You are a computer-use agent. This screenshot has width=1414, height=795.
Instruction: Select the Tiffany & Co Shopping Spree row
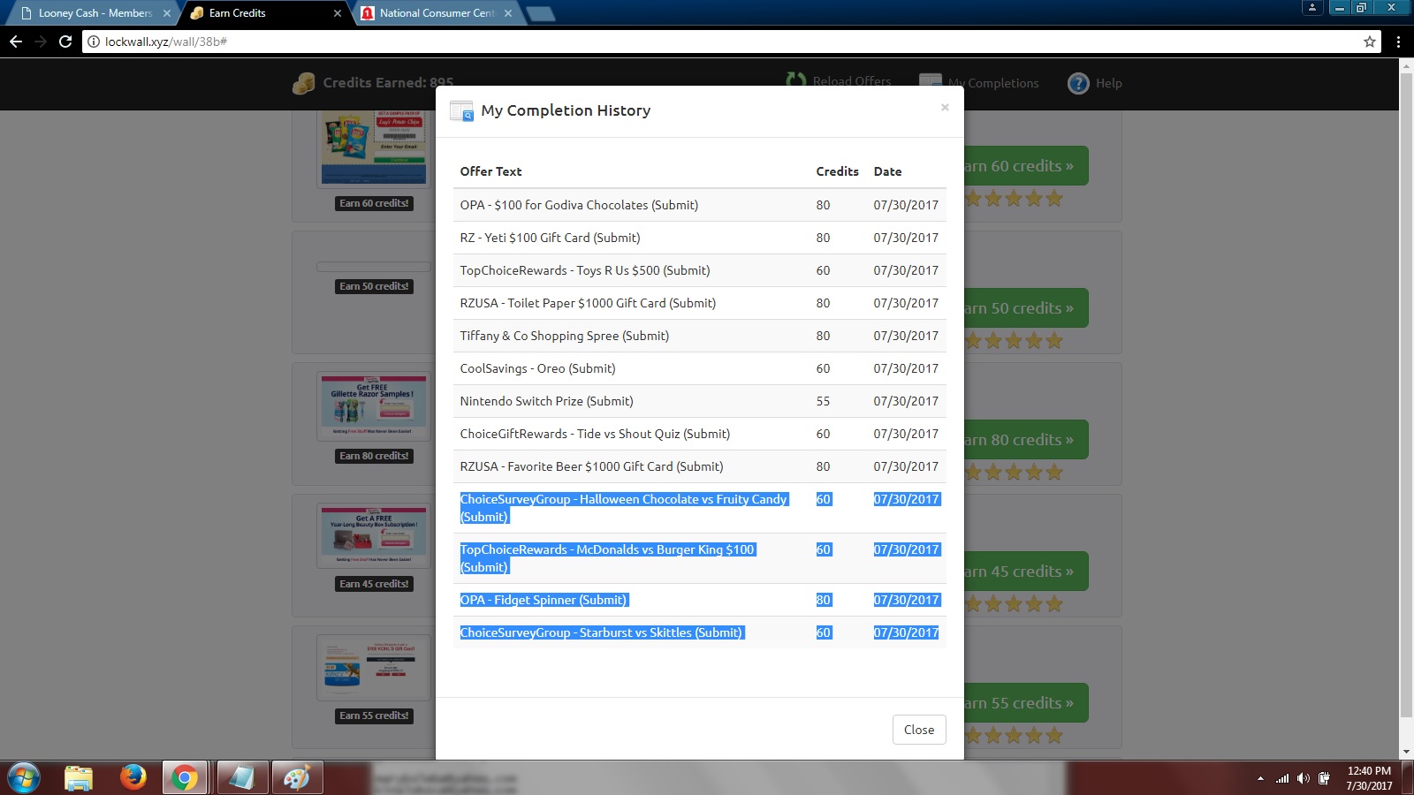coord(700,336)
